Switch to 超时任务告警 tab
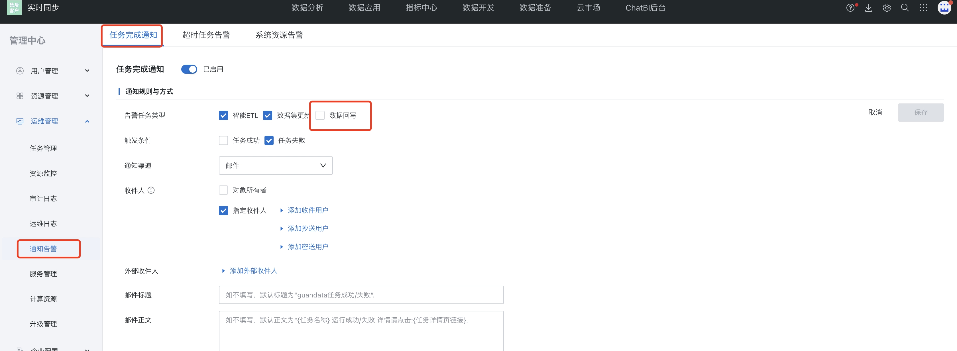 (206, 35)
